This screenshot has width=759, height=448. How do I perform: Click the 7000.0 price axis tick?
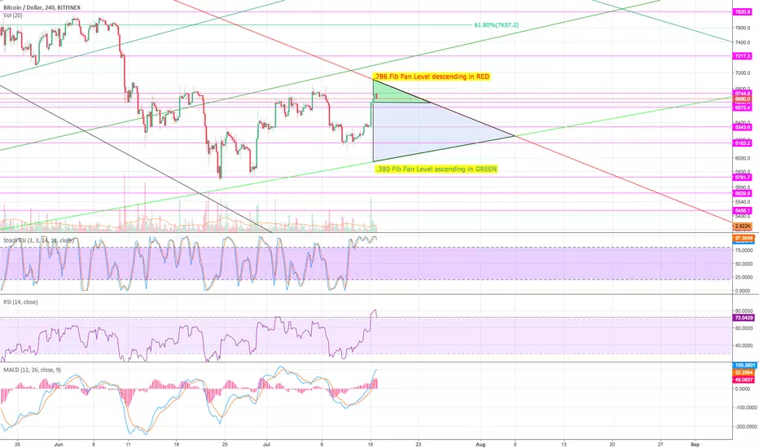click(x=742, y=73)
